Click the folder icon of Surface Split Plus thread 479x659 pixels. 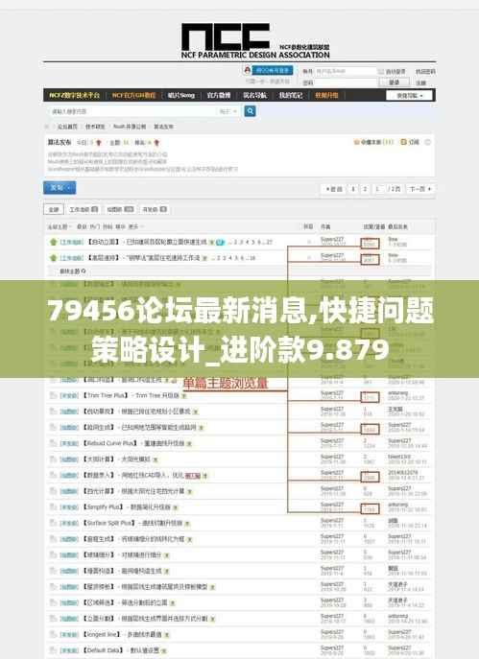pyautogui.click(x=53, y=523)
